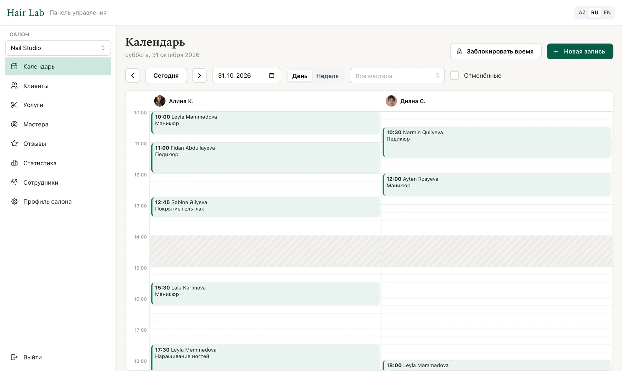This screenshot has height=371, width=622.
Task: Open Профиль салона via the gear icon
Action: click(x=14, y=202)
